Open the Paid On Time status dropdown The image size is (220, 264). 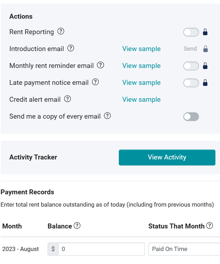pos(184,249)
